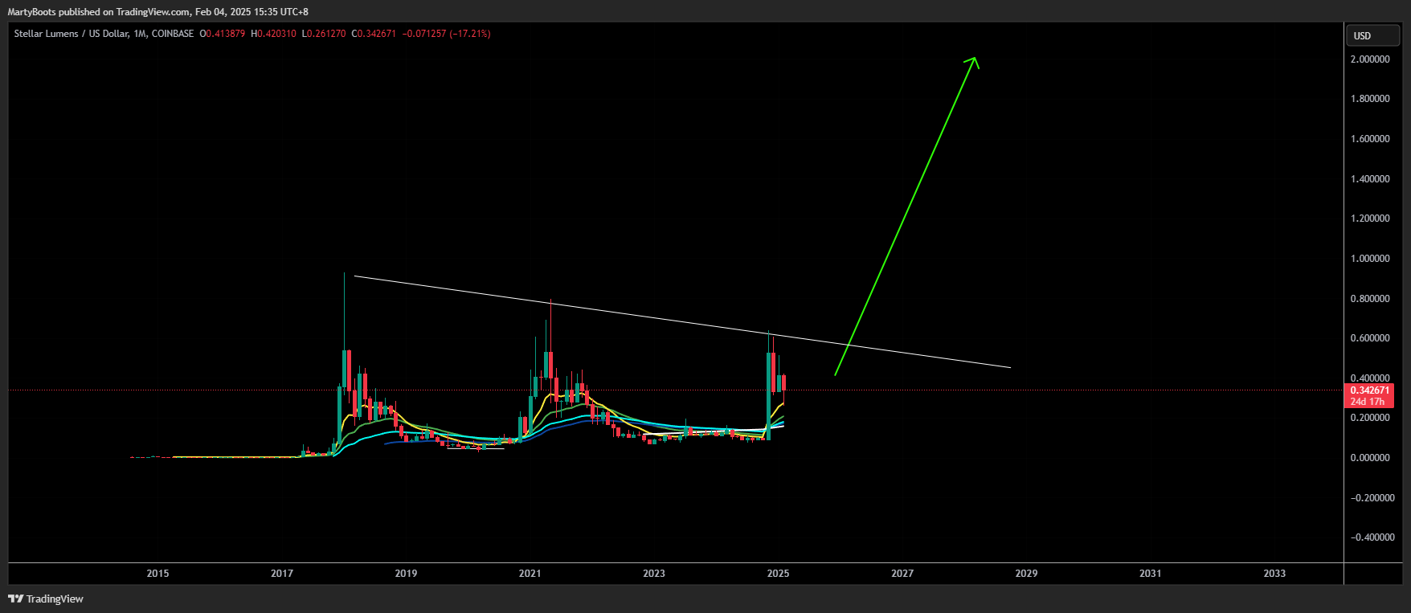This screenshot has height=613, width=1411.
Task: Click the 1.800000 price axis label
Action: 1370,99
